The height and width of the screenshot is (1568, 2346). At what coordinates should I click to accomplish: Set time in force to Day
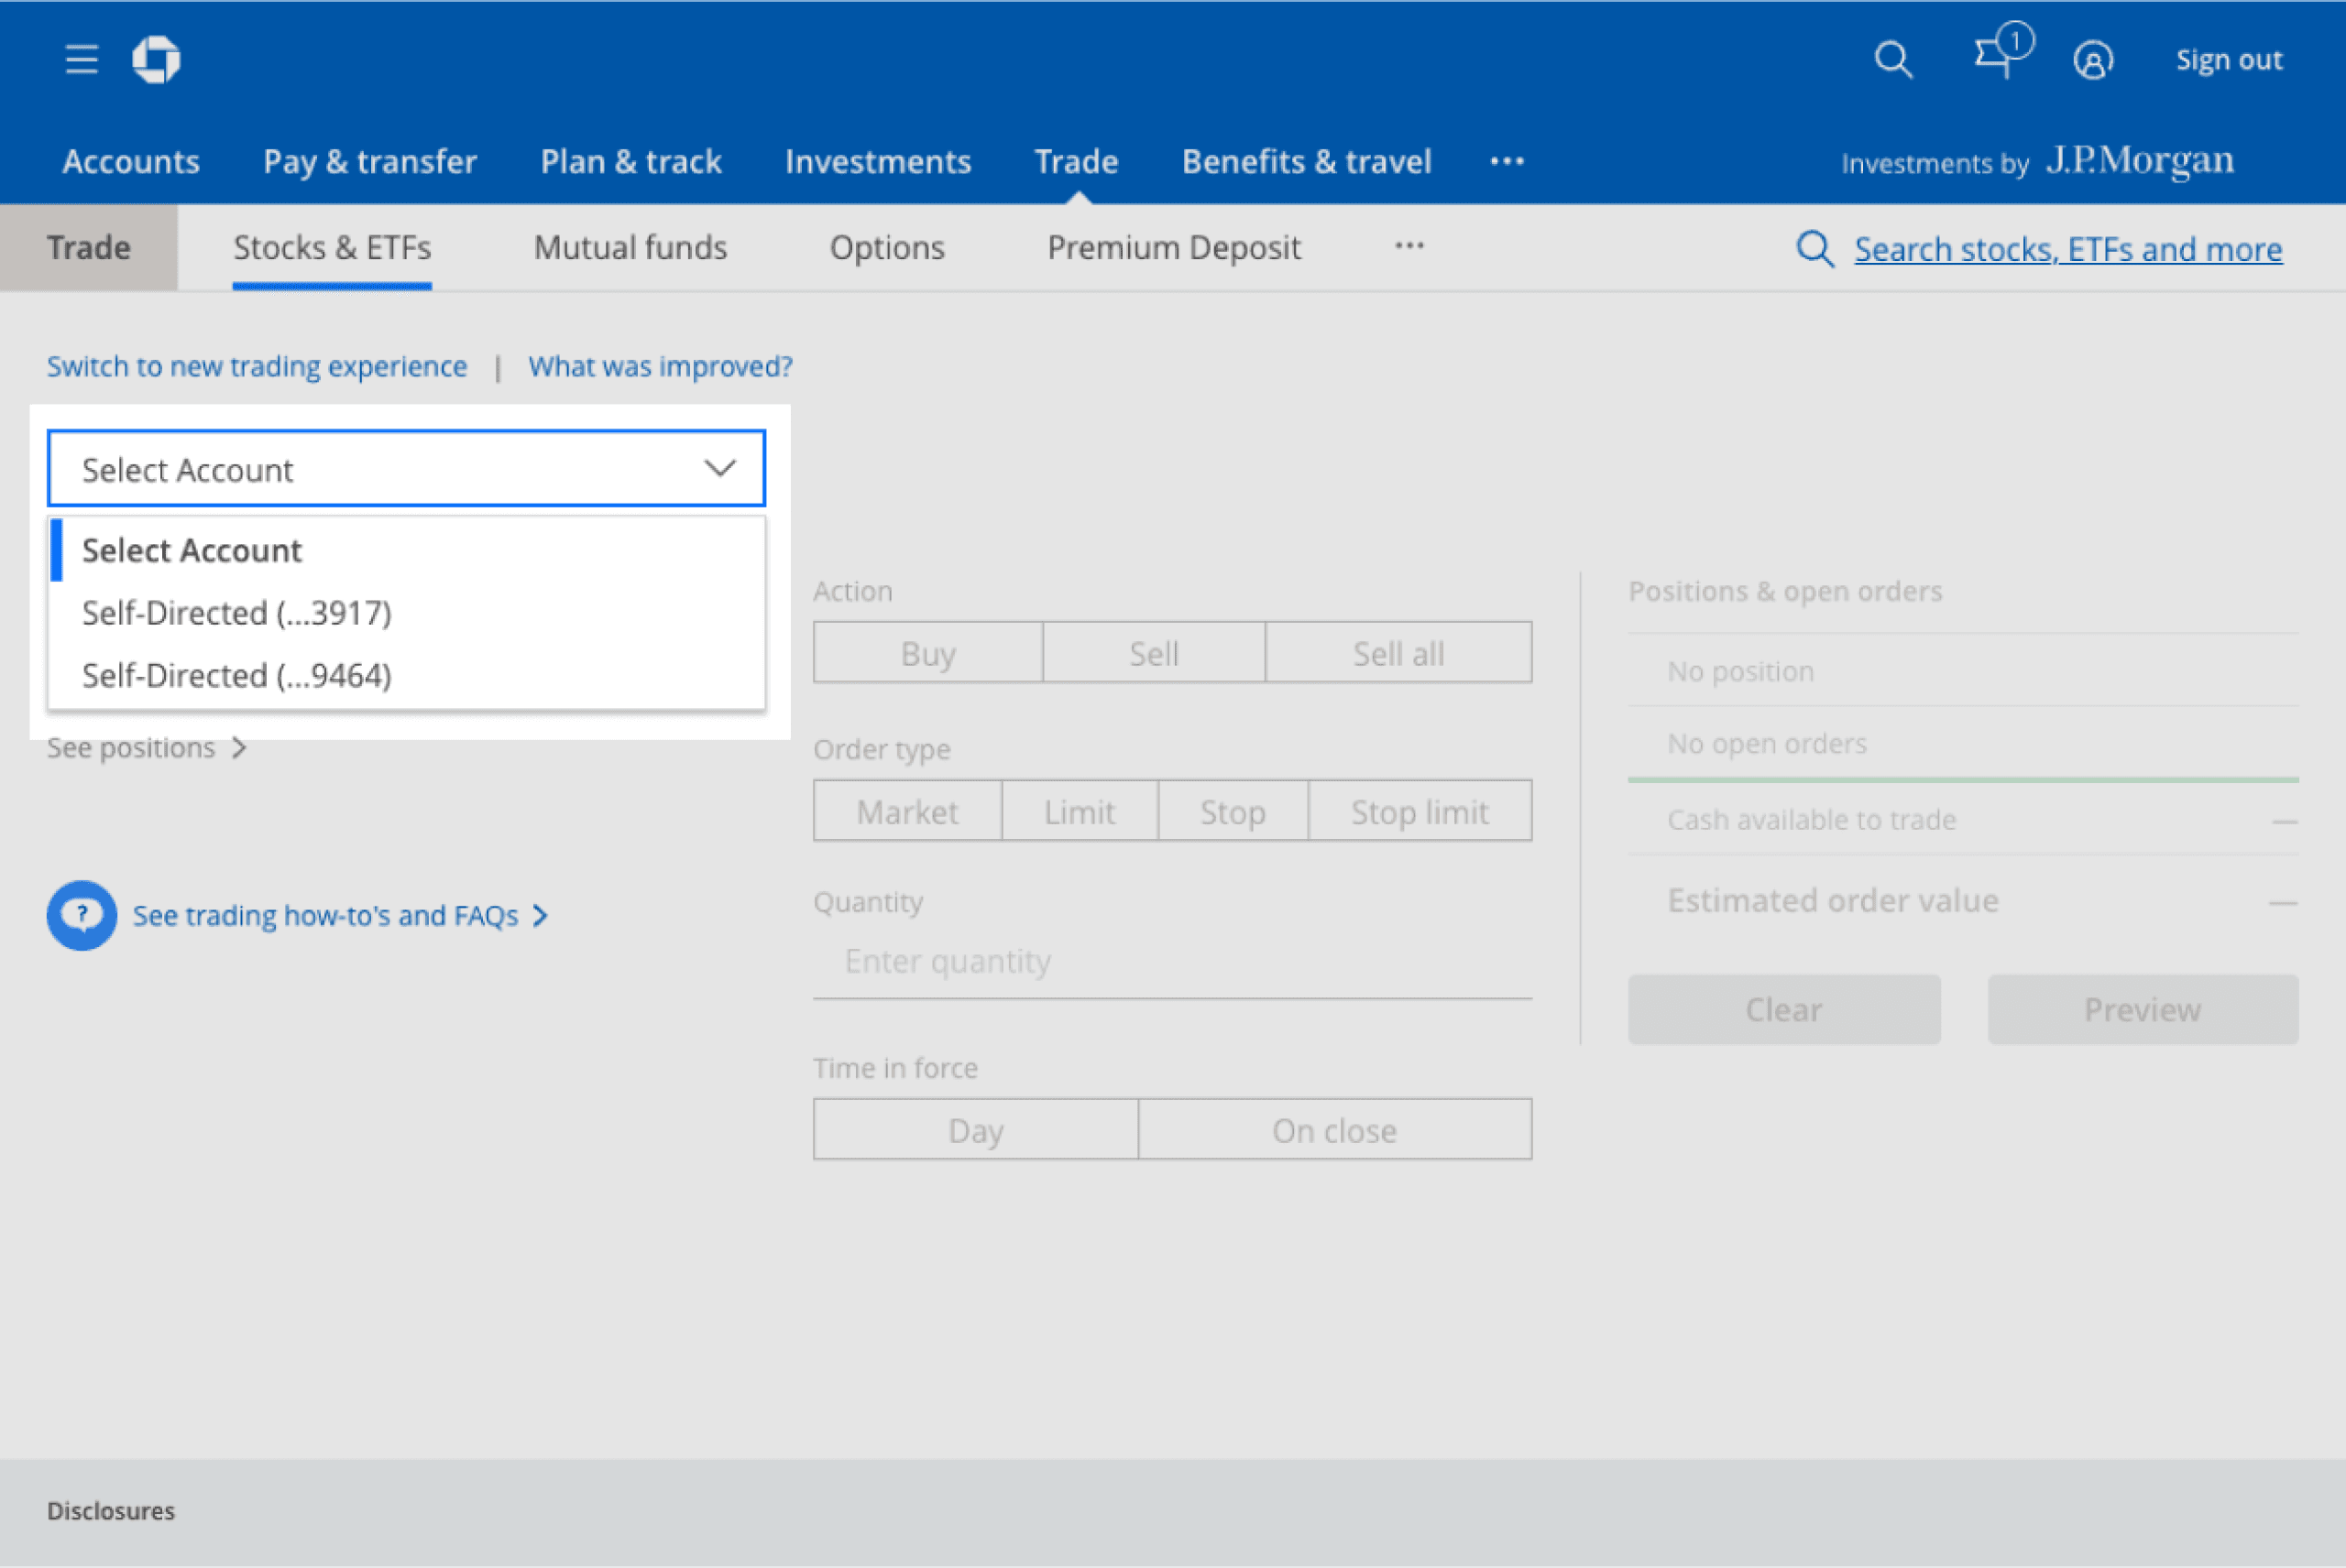point(975,1130)
